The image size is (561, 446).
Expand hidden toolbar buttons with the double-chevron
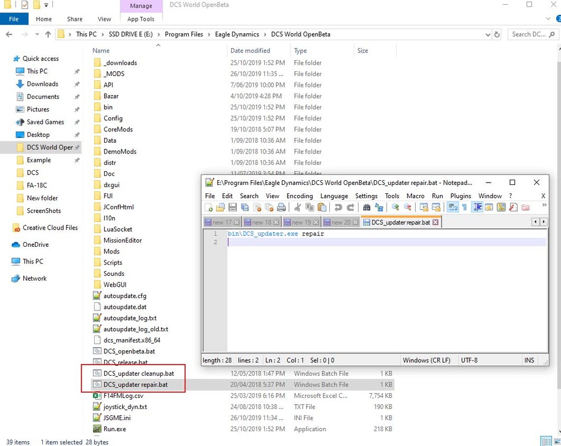point(544,207)
